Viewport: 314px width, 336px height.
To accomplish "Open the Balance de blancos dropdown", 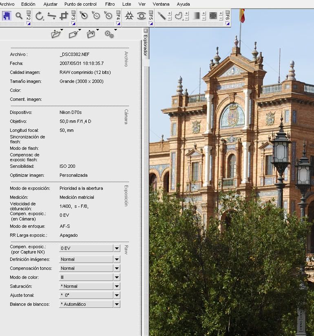I will coord(117,304).
